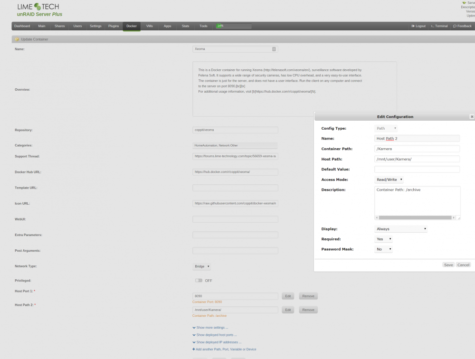
Task: Click the Description box resize handle
Action: [x=459, y=217]
